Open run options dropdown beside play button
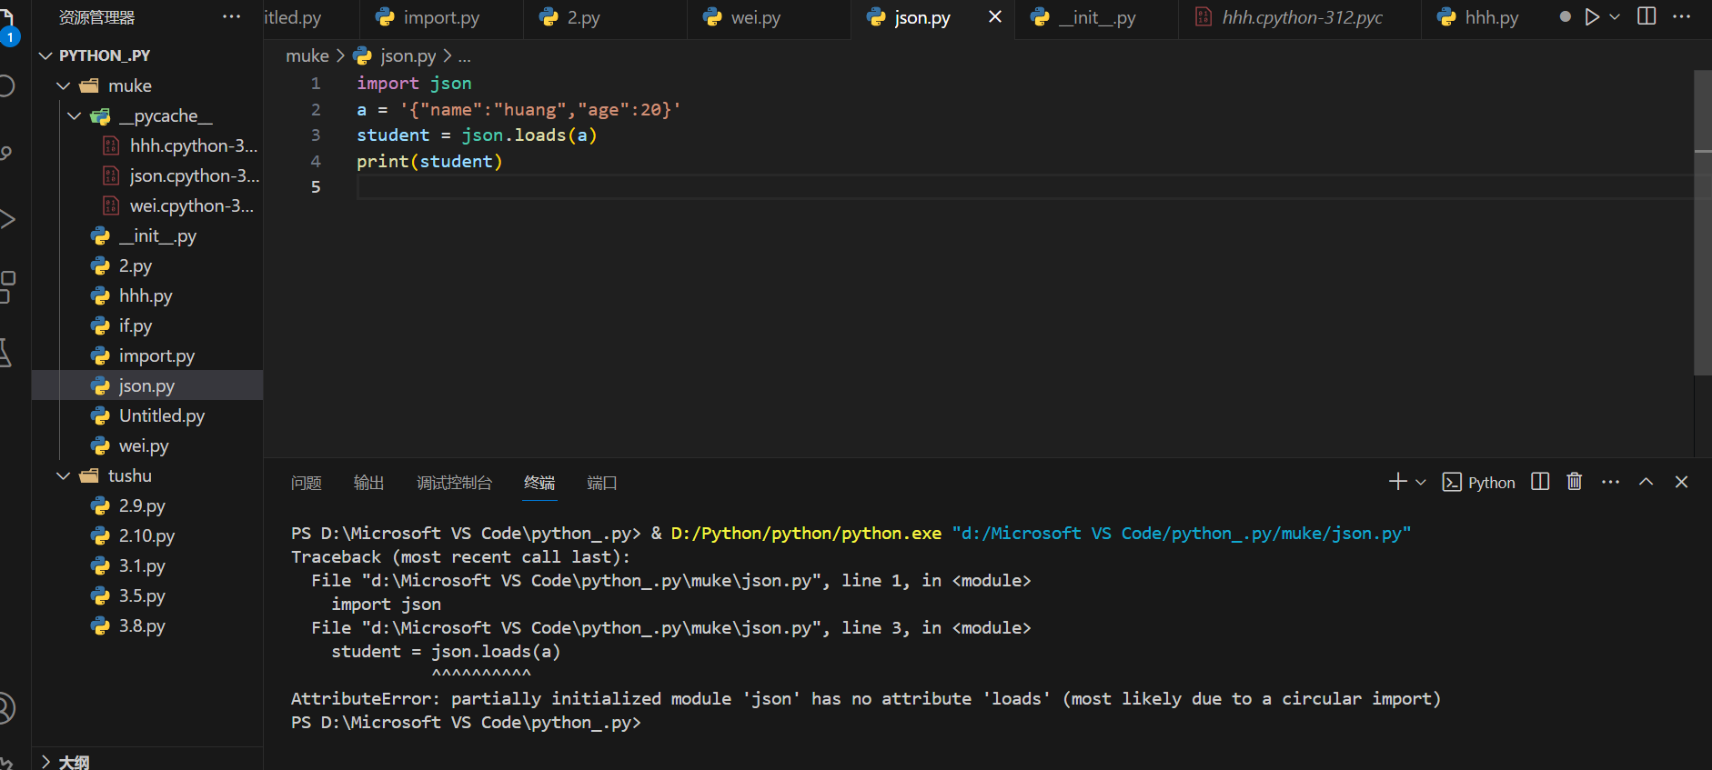 coord(1615,17)
